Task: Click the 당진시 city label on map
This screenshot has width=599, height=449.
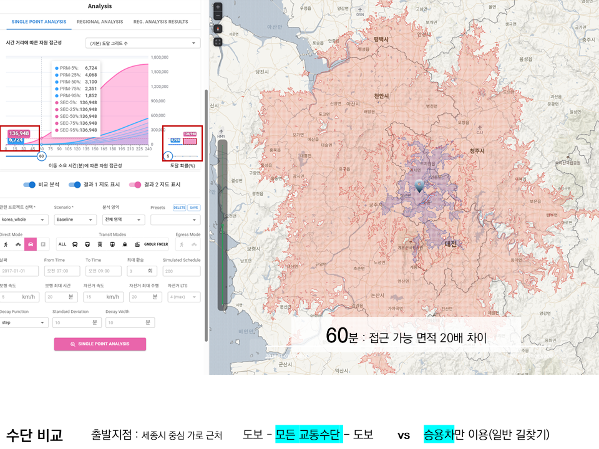Action: click(262, 72)
